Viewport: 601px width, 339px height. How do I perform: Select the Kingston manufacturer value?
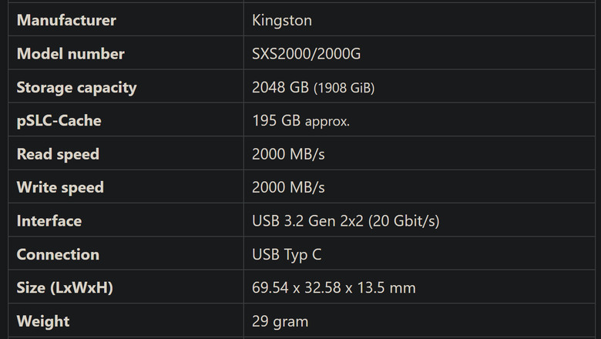coord(282,21)
